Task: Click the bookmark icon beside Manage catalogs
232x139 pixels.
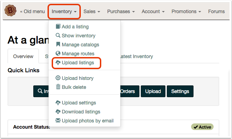Action: tap(58, 44)
